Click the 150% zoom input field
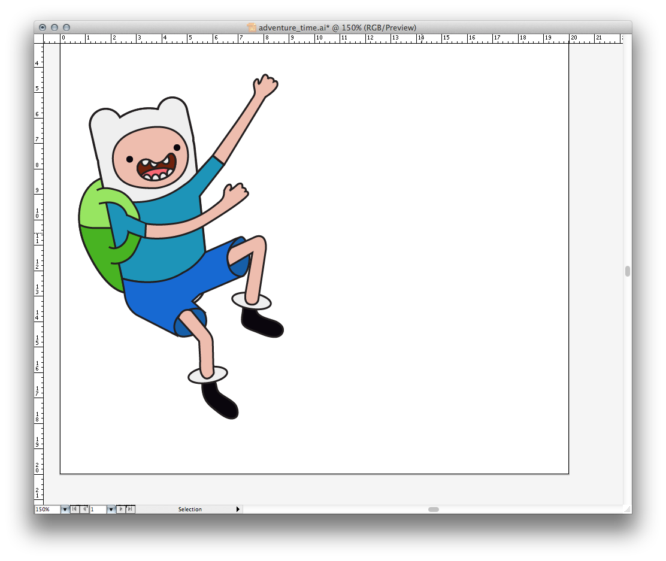The image size is (666, 561). tap(47, 510)
